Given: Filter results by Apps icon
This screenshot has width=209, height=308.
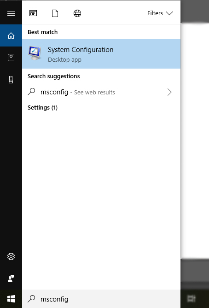Looking at the screenshot, I should tap(33, 13).
